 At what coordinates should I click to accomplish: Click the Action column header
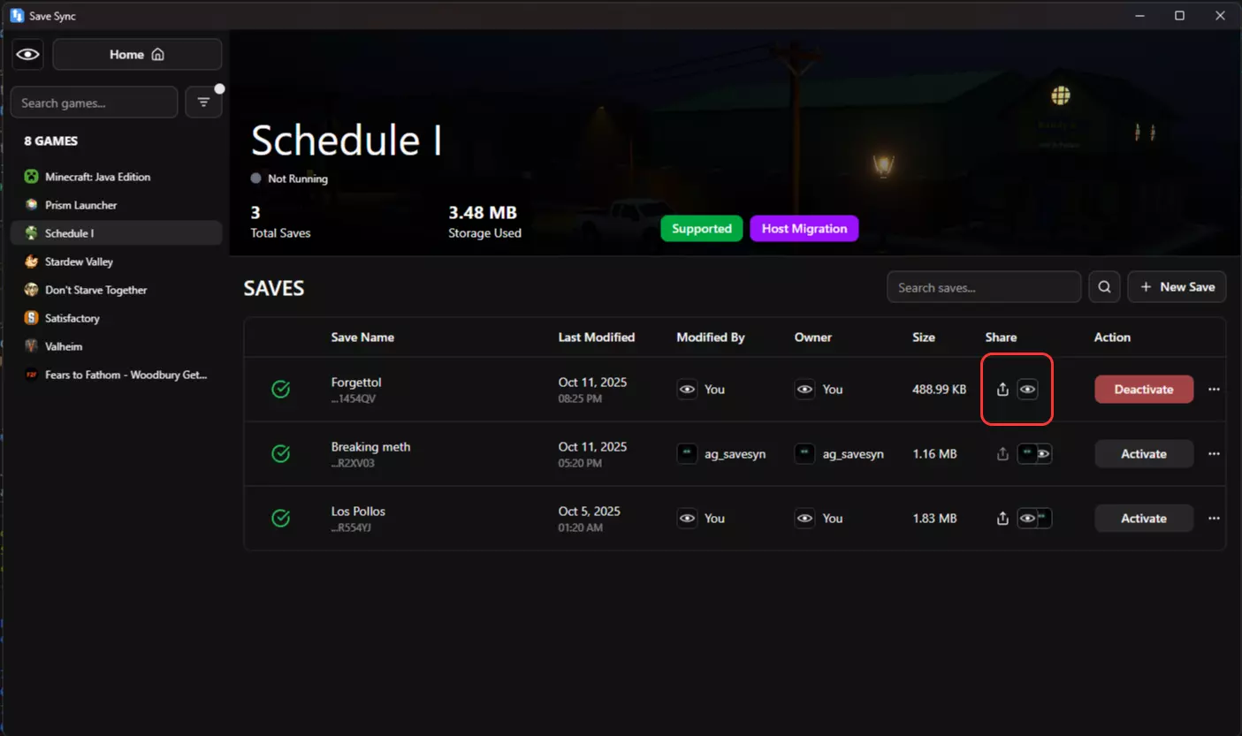pos(1112,338)
